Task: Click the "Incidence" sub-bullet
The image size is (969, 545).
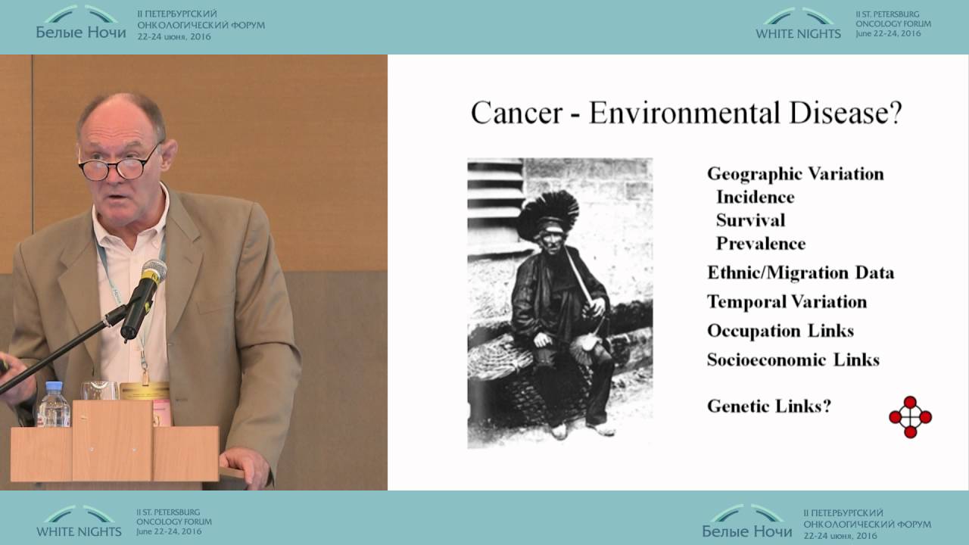Action: (755, 197)
